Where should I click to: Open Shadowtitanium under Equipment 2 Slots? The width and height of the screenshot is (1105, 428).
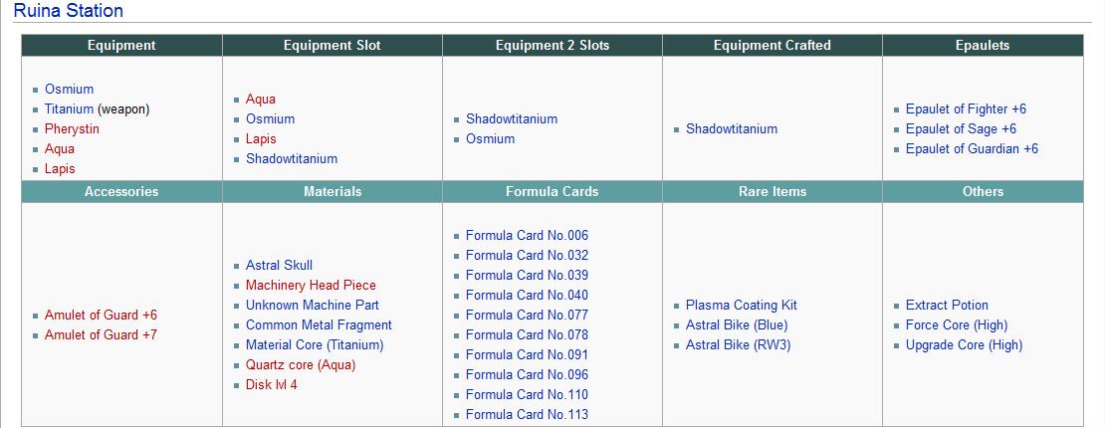512,119
